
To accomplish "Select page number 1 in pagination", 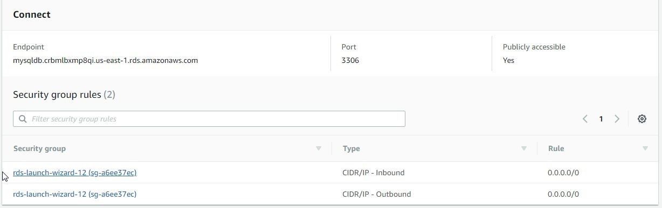I will [601, 119].
